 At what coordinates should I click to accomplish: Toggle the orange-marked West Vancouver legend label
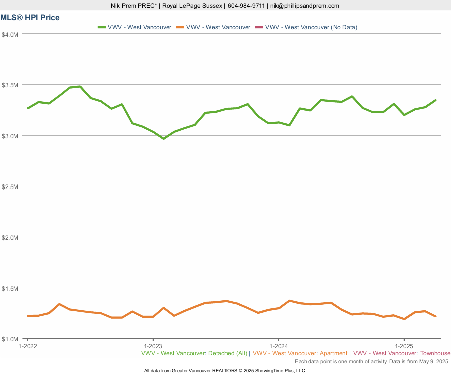(x=218, y=27)
